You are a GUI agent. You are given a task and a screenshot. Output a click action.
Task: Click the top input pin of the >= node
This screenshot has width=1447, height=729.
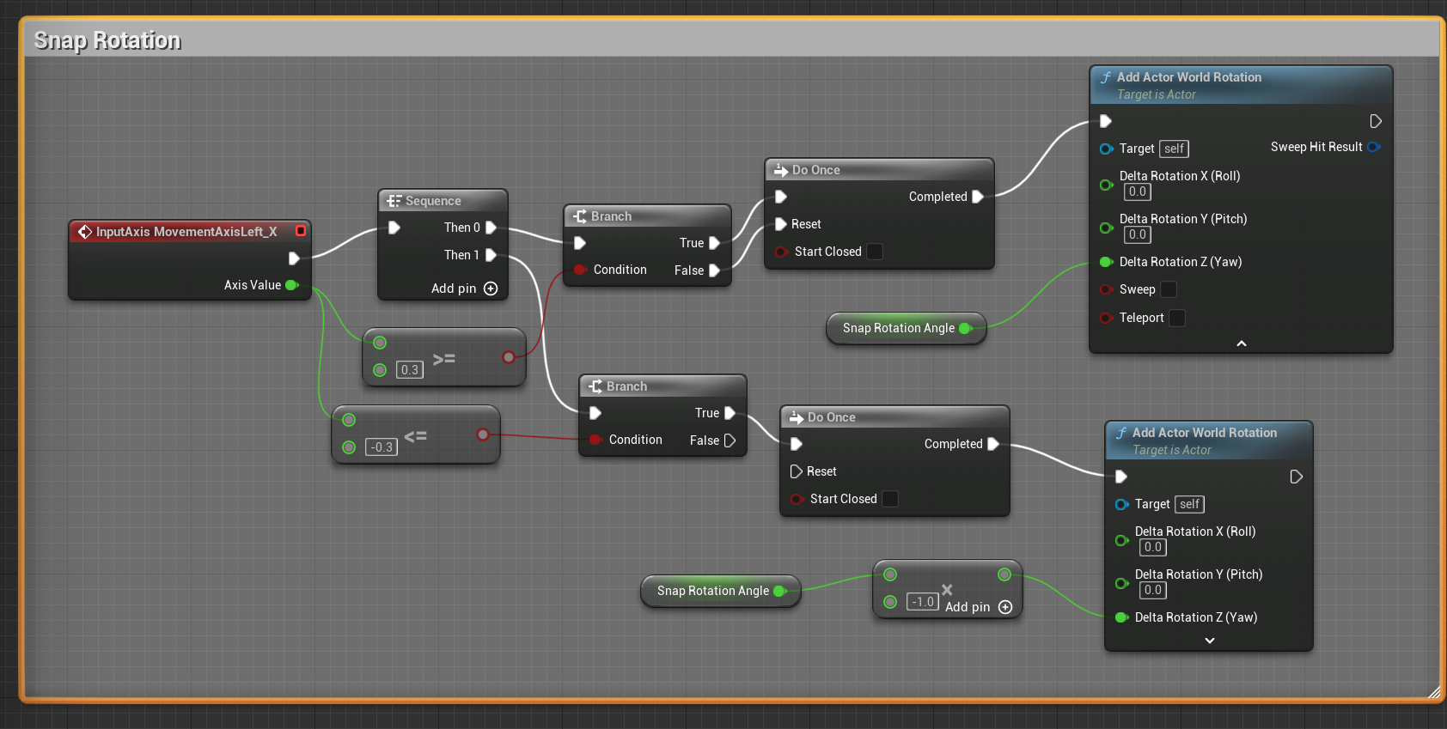(380, 343)
